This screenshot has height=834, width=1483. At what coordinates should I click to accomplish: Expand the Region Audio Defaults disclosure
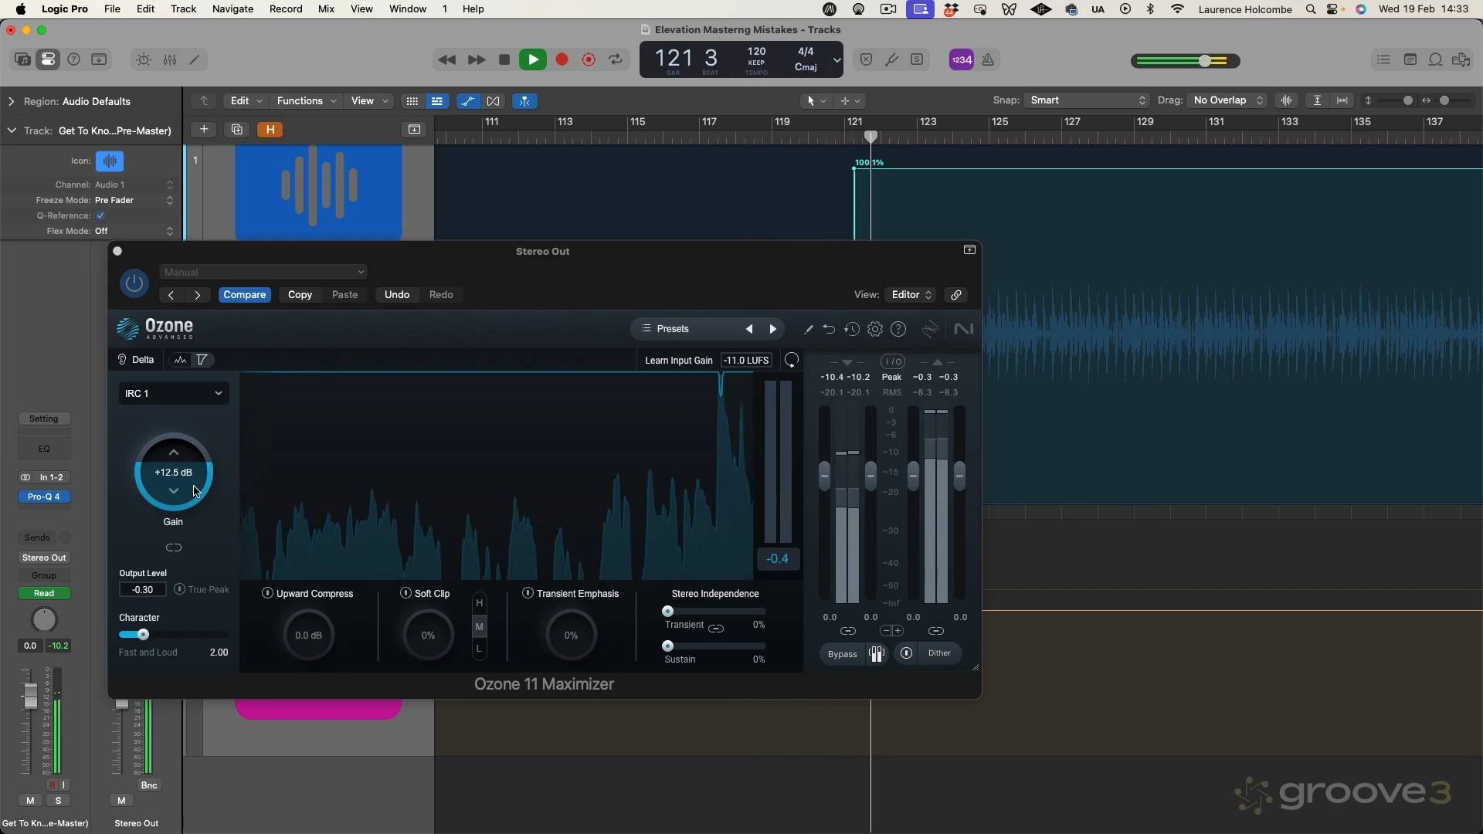(x=11, y=101)
